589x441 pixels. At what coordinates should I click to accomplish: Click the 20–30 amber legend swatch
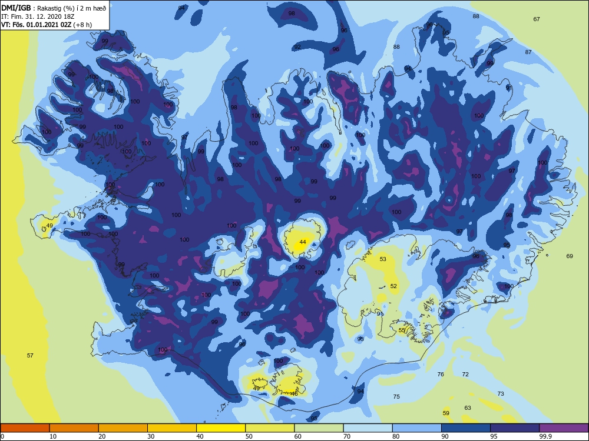[x=123, y=428]
